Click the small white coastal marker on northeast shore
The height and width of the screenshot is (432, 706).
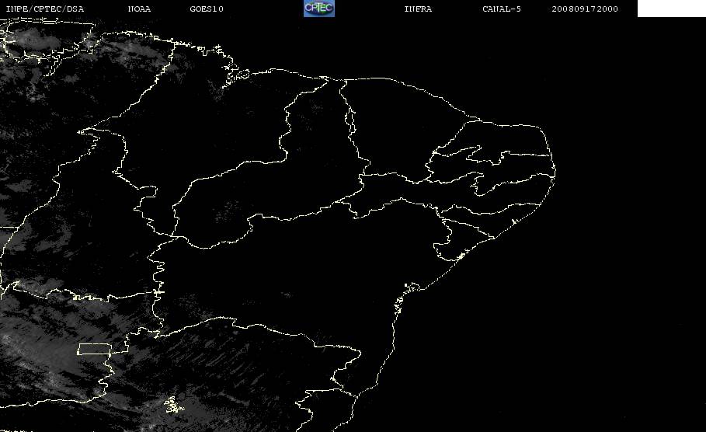(x=514, y=221)
